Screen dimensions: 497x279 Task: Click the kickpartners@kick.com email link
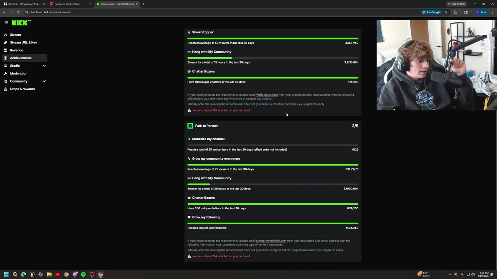click(x=271, y=241)
